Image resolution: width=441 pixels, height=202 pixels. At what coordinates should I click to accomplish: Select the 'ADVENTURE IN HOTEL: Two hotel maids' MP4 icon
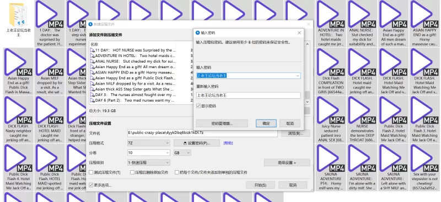(x=331, y=14)
